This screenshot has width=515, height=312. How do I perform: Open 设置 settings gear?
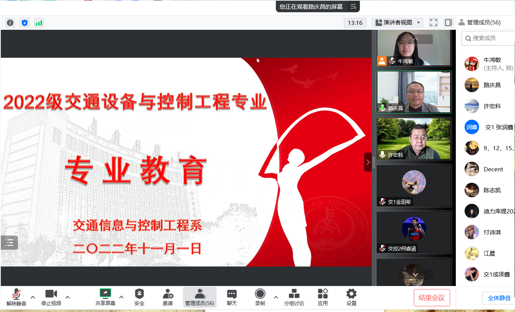pyautogui.click(x=351, y=297)
